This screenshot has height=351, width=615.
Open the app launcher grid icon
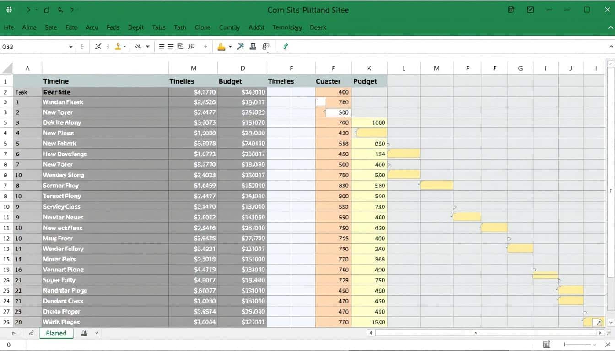pyautogui.click(x=9, y=10)
